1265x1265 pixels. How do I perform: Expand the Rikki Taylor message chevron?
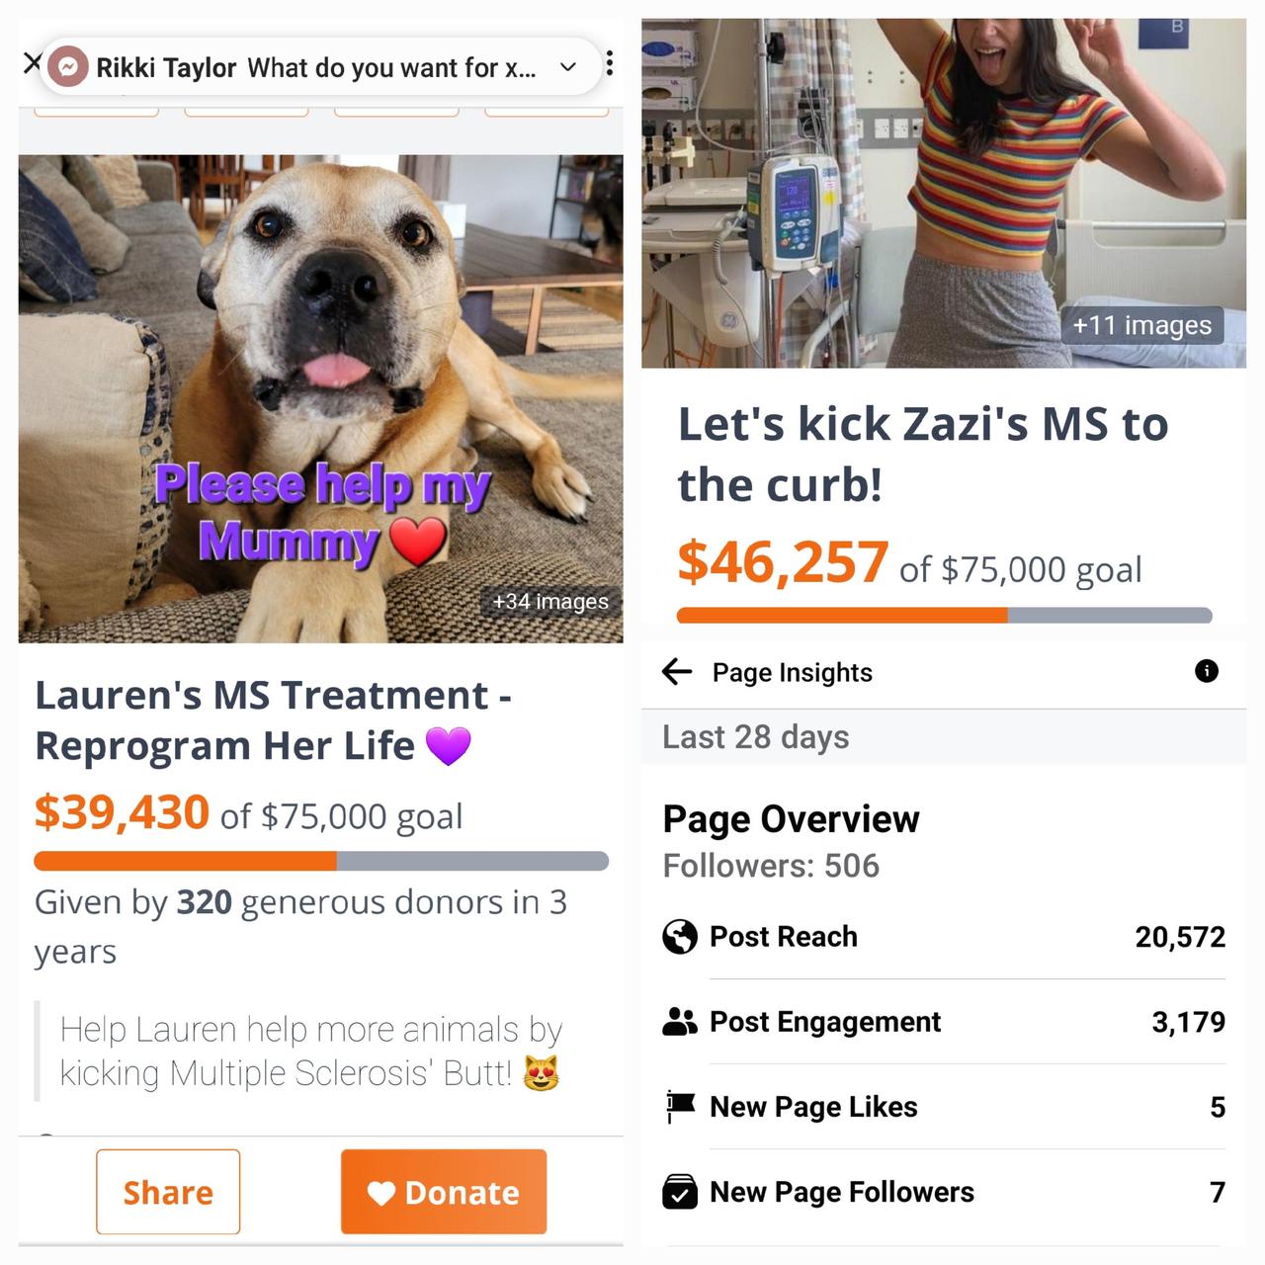pos(568,67)
